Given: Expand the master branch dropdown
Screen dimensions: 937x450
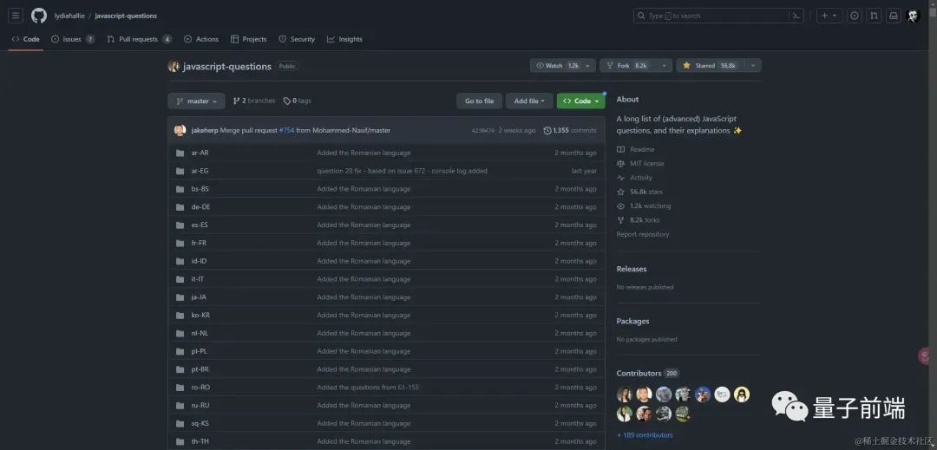Looking at the screenshot, I should click(196, 101).
